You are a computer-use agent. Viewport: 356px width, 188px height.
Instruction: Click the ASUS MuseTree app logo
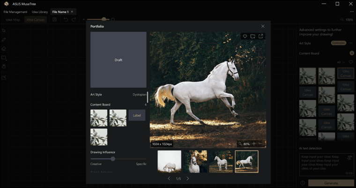coord(7,4)
